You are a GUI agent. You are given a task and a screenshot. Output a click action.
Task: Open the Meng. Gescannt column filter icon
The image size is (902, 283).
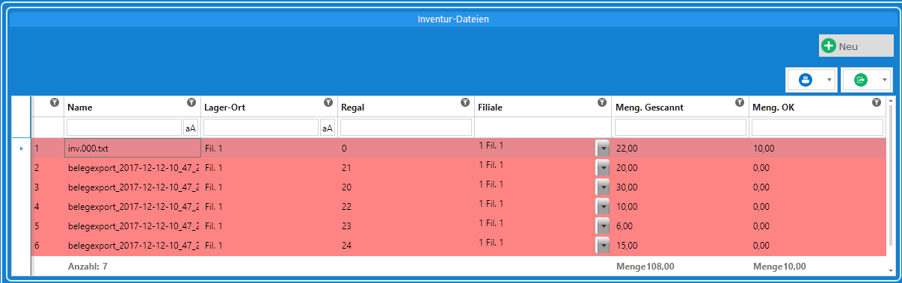pyautogui.click(x=740, y=102)
